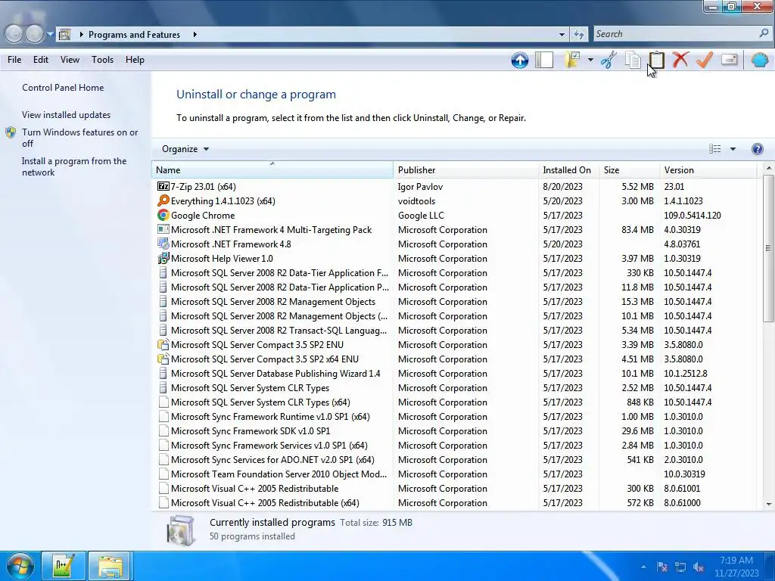
Task: Select the 7-Zip 23.01 (x64) entry
Action: point(455,187)
